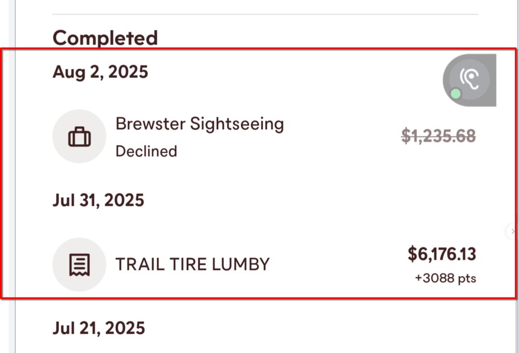Click the Jul 31, 2025 date header
This screenshot has height=353, width=519.
coord(98,200)
